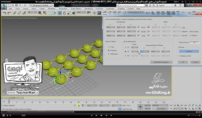Click the Scale right arrow to Totals
This screenshot has width=202, height=118.
(148, 36)
